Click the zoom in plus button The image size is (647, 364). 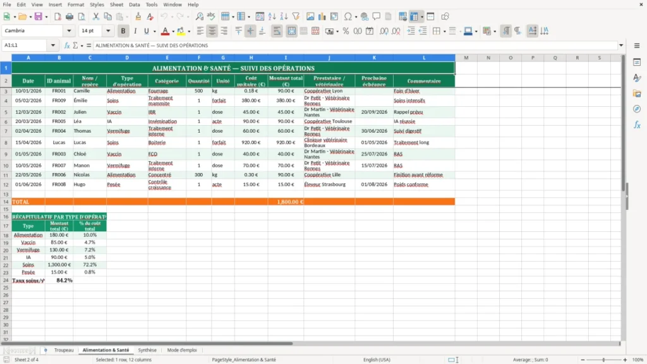pyautogui.click(x=625, y=360)
